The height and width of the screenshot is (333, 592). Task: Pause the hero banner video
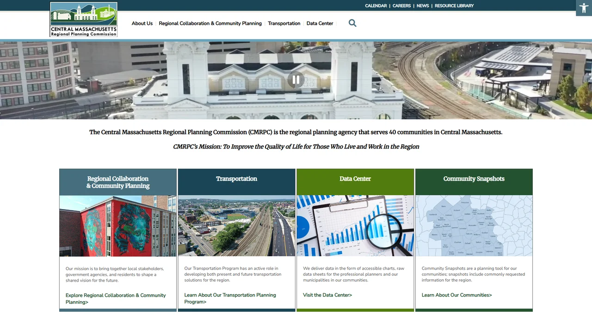tap(296, 80)
